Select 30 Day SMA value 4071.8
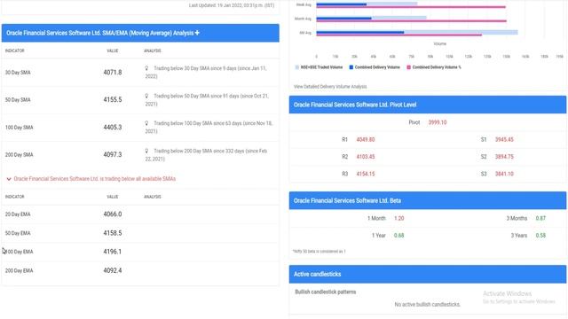Image resolution: width=568 pixels, height=319 pixels. pos(113,73)
